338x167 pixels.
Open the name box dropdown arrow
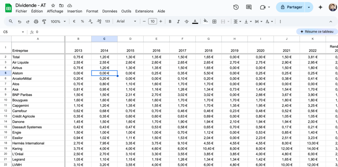[23, 32]
